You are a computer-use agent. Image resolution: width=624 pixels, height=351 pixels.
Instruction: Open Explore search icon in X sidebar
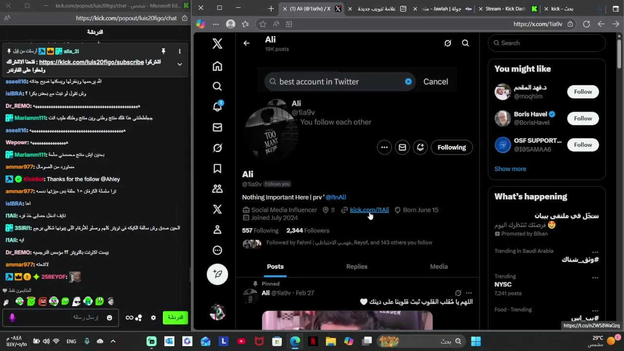coord(217,86)
